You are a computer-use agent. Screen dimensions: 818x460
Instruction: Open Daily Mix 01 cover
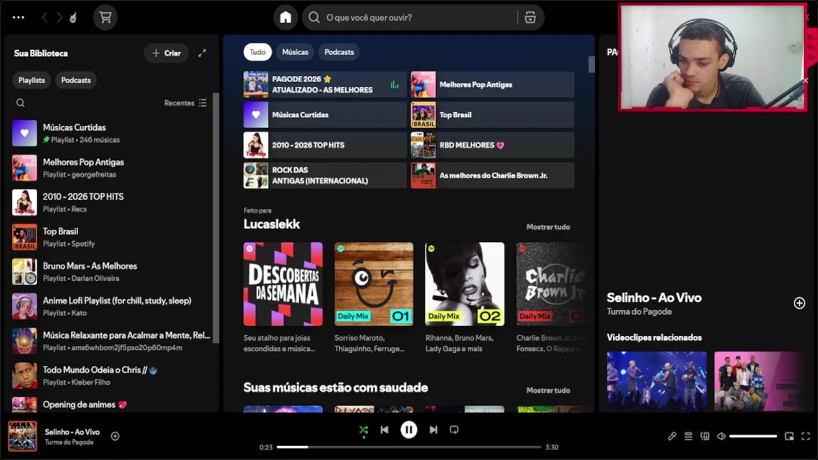pyautogui.click(x=374, y=284)
